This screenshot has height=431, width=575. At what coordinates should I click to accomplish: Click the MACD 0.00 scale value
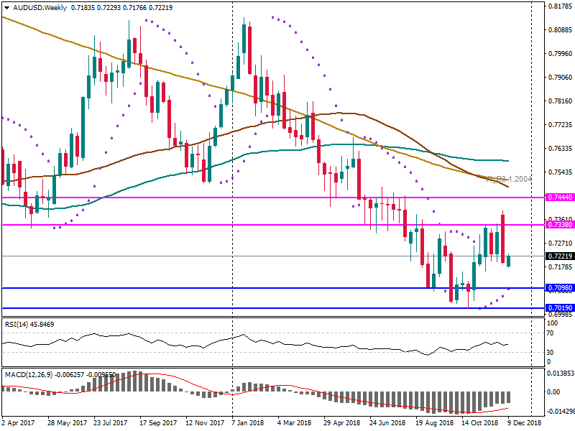pyautogui.click(x=553, y=392)
